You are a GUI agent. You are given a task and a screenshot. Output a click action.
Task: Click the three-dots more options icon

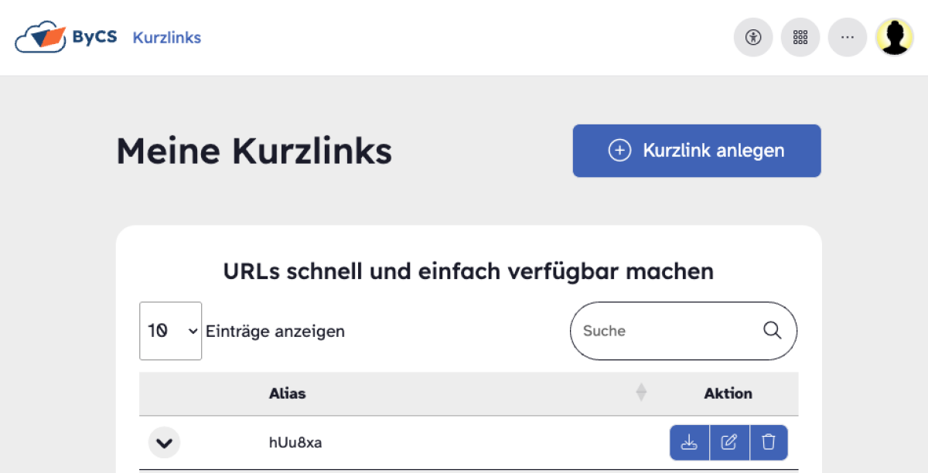pos(848,37)
